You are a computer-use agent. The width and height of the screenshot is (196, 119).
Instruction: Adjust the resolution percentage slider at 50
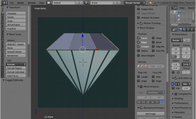(x=175, y=57)
